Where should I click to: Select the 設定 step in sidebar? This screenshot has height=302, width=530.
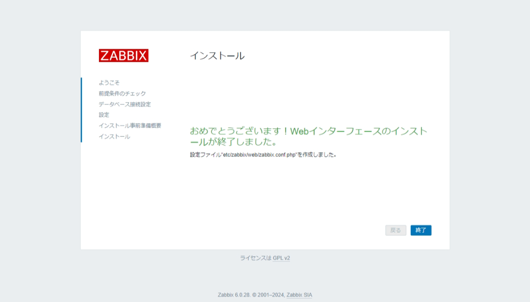[x=104, y=115]
